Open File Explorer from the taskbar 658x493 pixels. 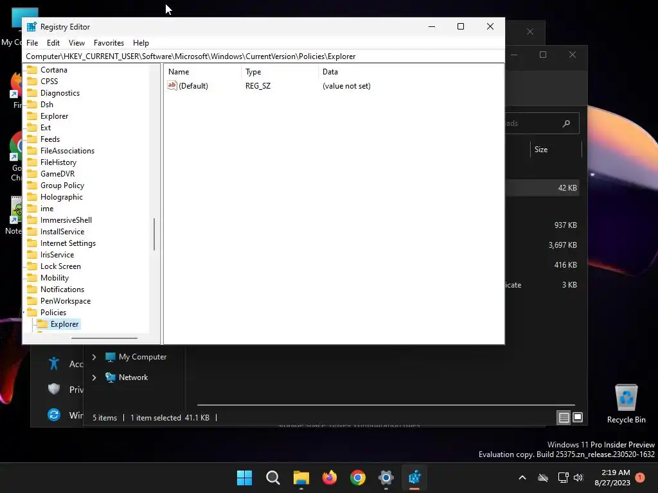tap(301, 478)
